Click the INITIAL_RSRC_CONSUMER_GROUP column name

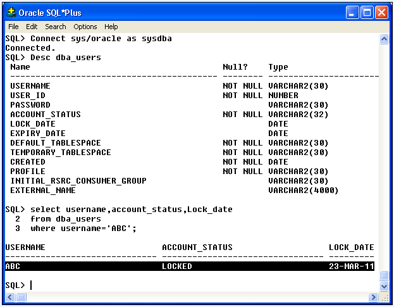pyautogui.click(x=78, y=181)
